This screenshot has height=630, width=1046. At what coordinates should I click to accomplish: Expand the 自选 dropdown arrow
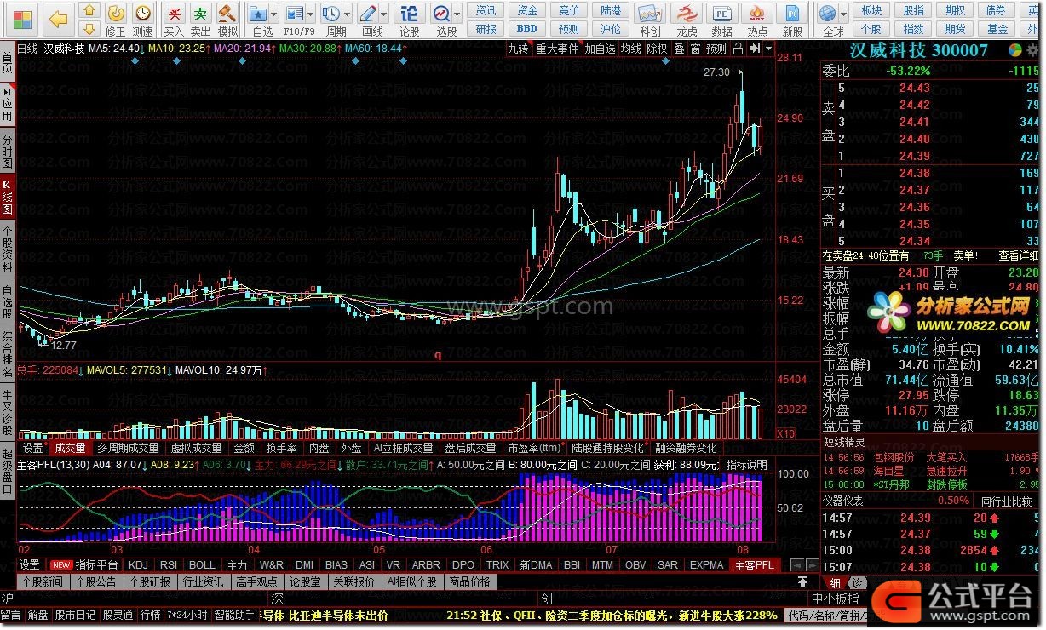click(274, 14)
